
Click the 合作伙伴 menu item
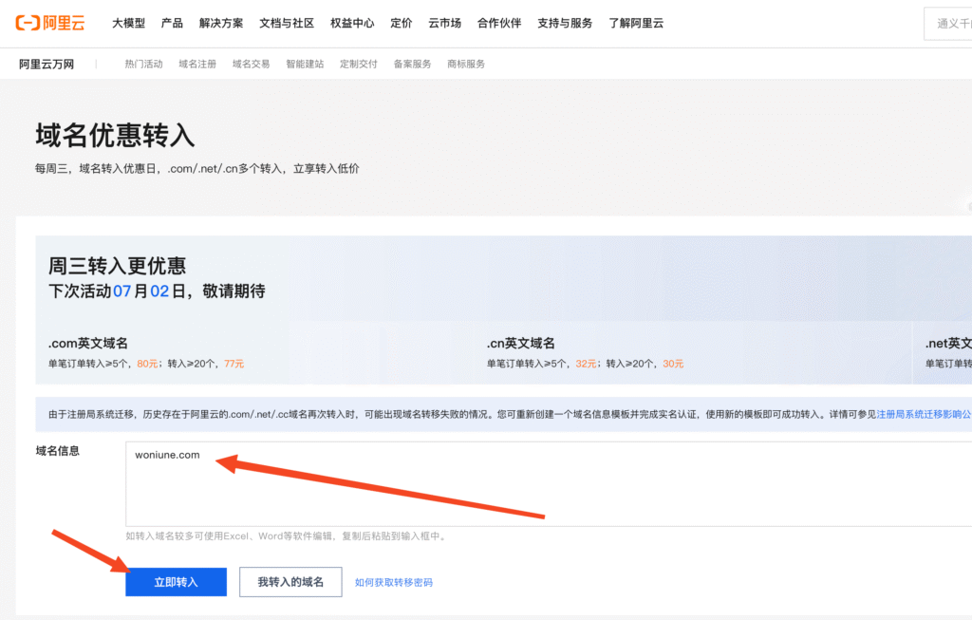(499, 23)
